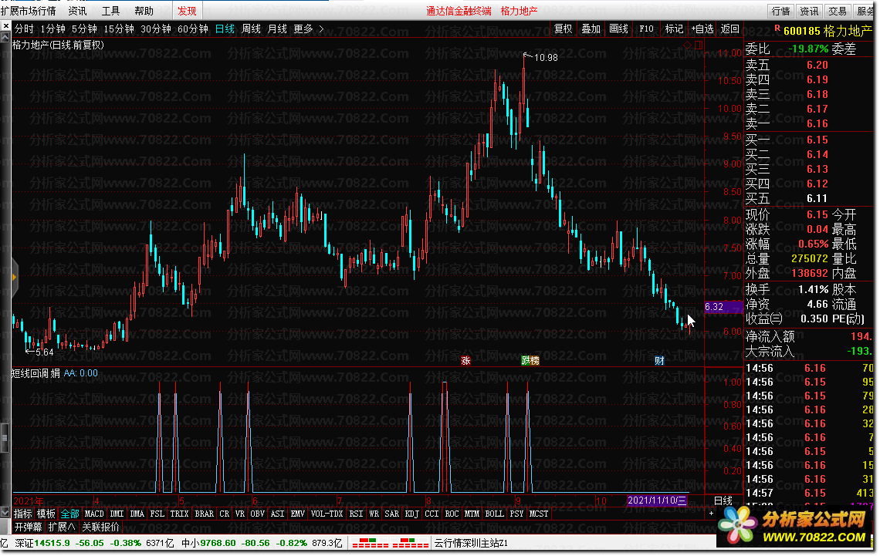The image size is (880, 556).
Task: Click the 标记 mark button
Action: coord(674,29)
